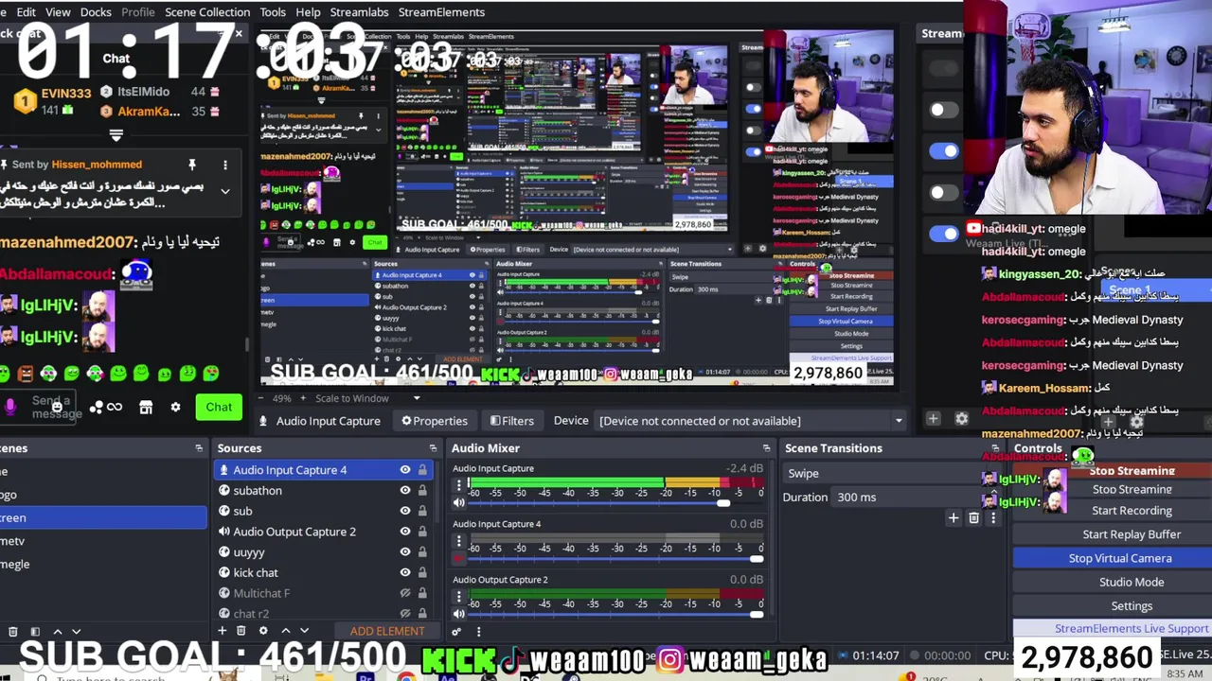1212x681 pixels.
Task: Open the View menu
Action: click(x=58, y=12)
